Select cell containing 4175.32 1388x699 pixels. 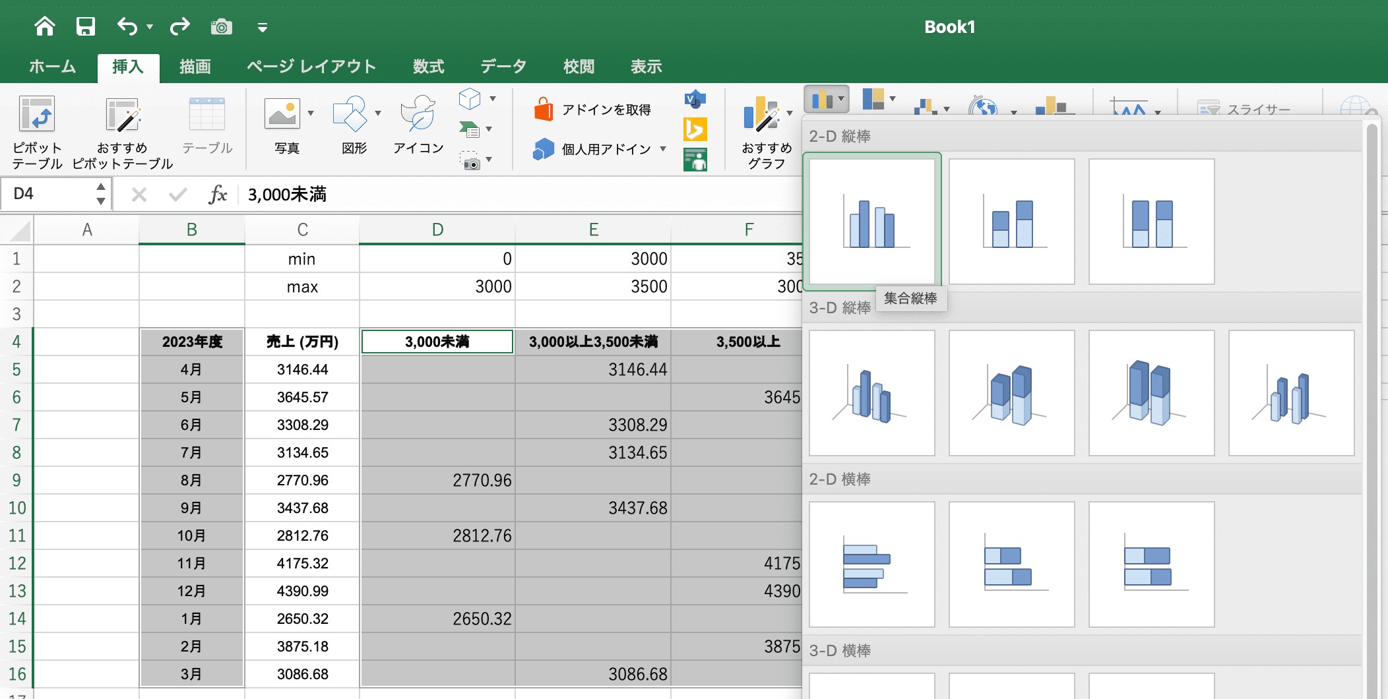(x=302, y=563)
